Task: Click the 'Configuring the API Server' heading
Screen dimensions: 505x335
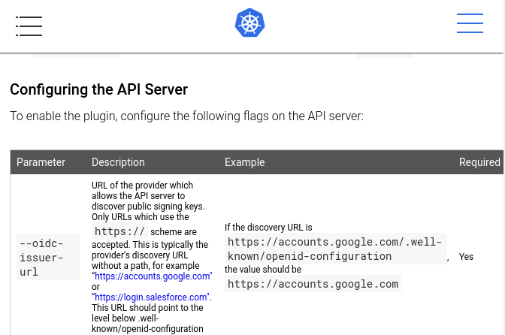Action: [98, 90]
